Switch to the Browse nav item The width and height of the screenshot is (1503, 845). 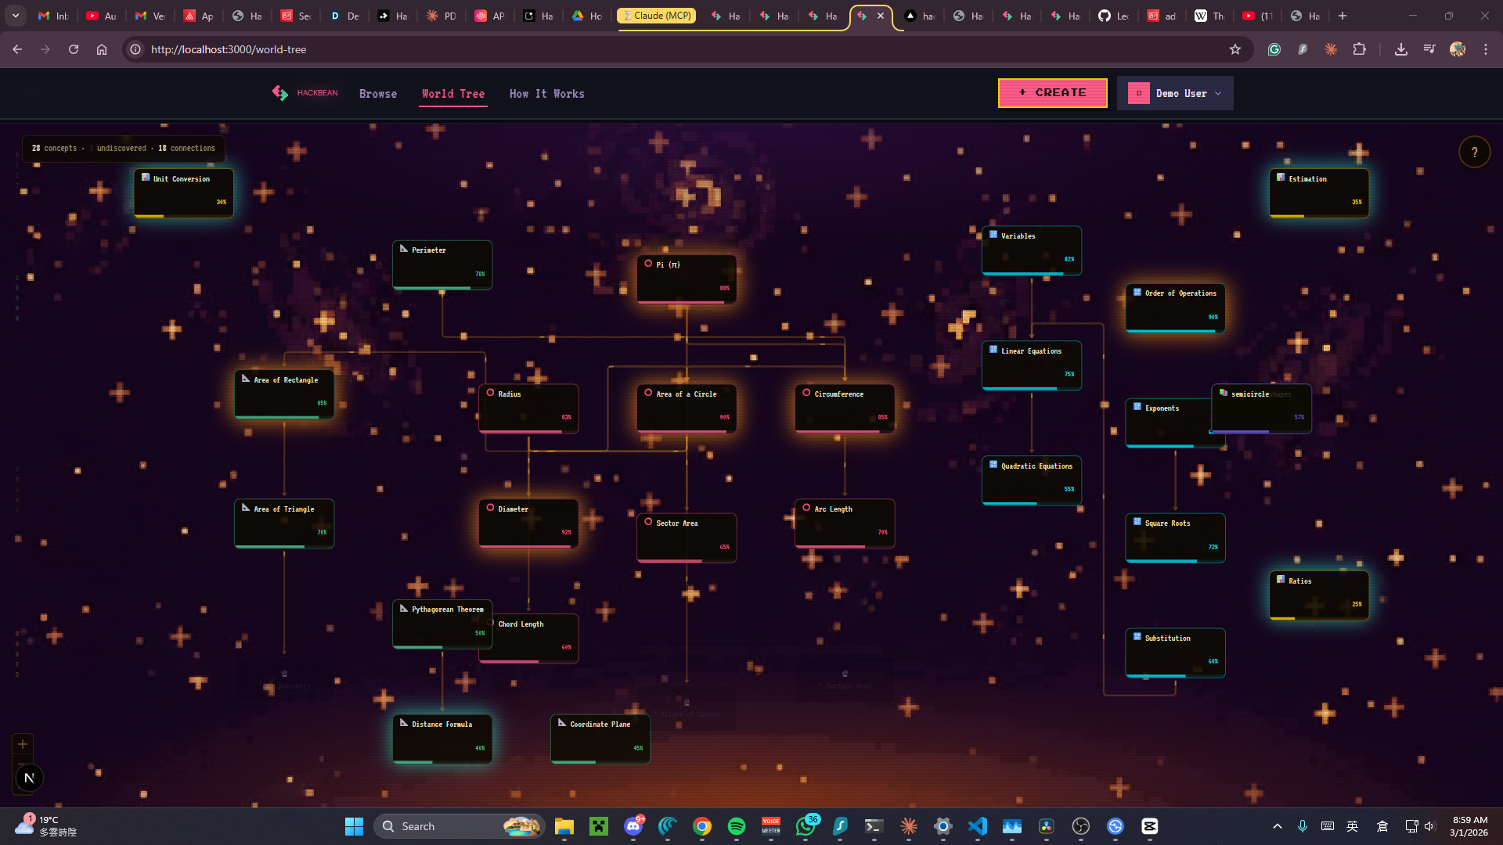(378, 94)
